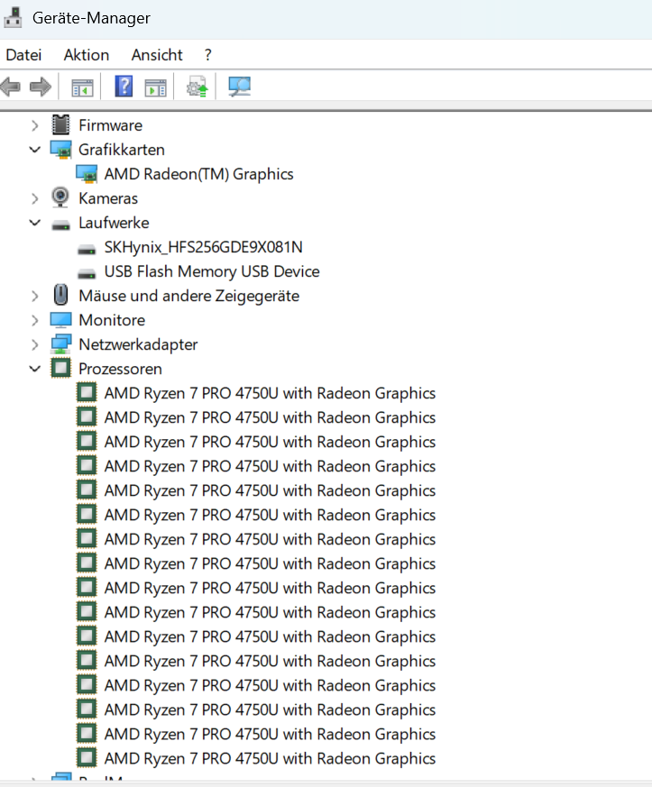Select the Grafikkarten label

(122, 150)
